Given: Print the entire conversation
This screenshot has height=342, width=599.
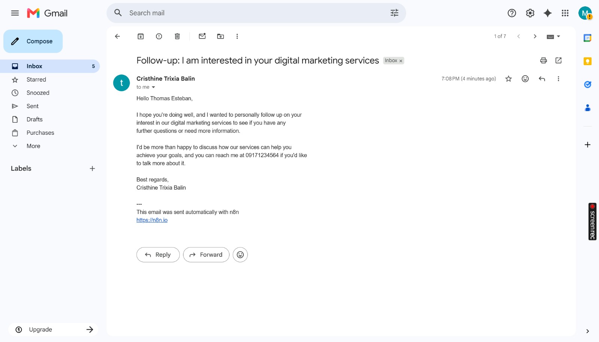Looking at the screenshot, I should point(544,60).
